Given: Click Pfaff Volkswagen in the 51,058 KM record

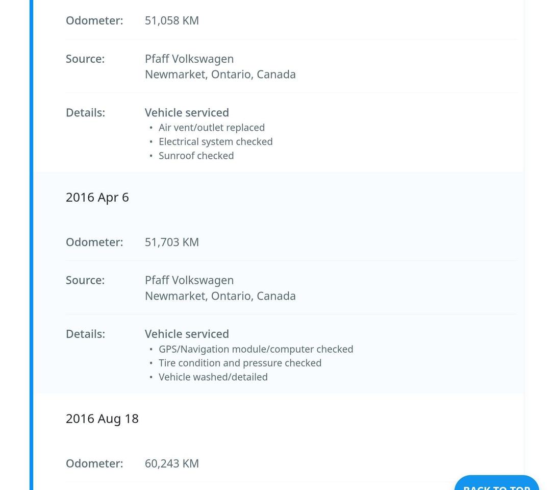Looking at the screenshot, I should (189, 59).
